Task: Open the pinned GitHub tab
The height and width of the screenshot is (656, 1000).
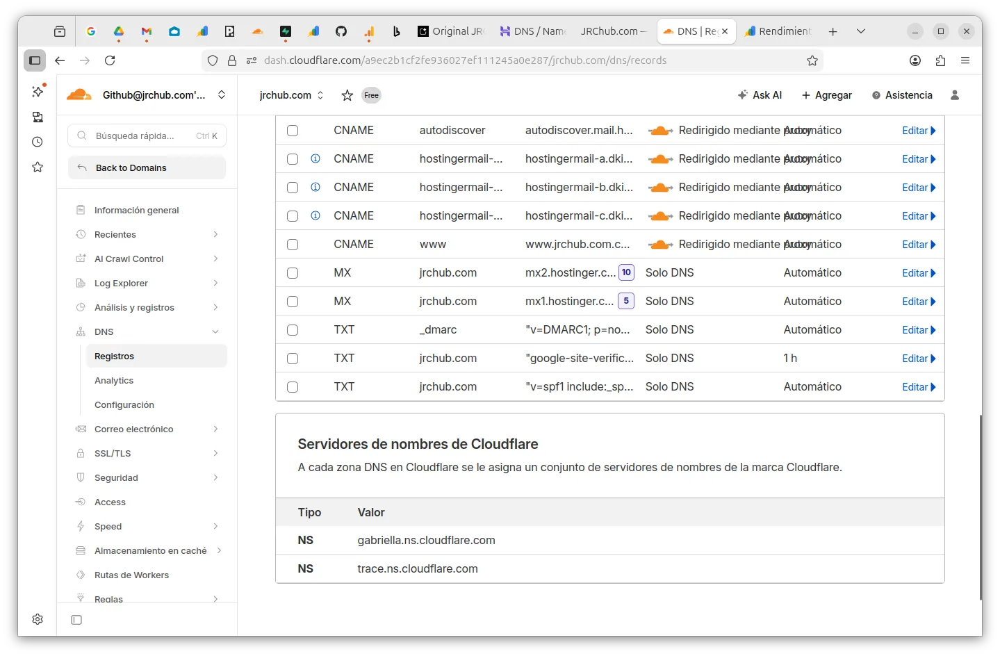Action: pos(341,31)
